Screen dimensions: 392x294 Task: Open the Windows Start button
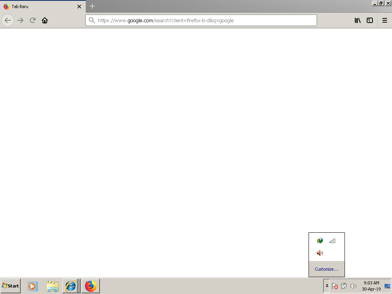pos(10,286)
